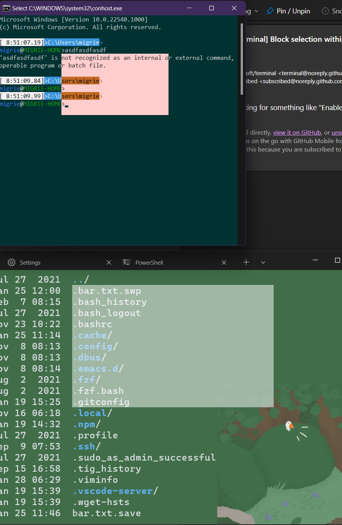Screen dimensions: 342x525
Task: Expand the chevron next to the email subject
Action: click(256, 11)
